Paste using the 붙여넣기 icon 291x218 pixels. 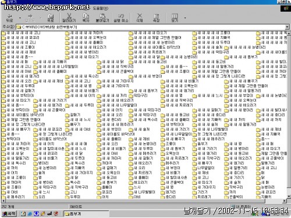coord(102,18)
